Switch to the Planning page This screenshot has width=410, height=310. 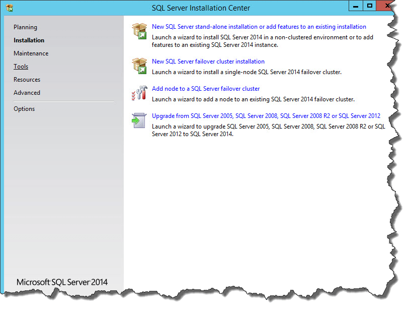point(25,27)
